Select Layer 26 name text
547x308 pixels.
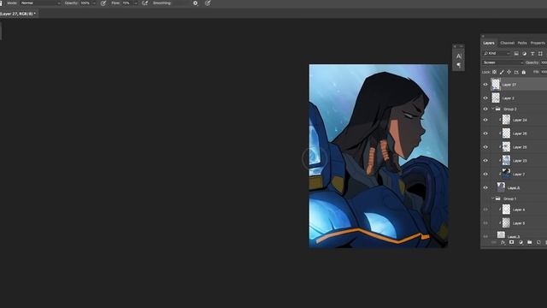(x=520, y=133)
